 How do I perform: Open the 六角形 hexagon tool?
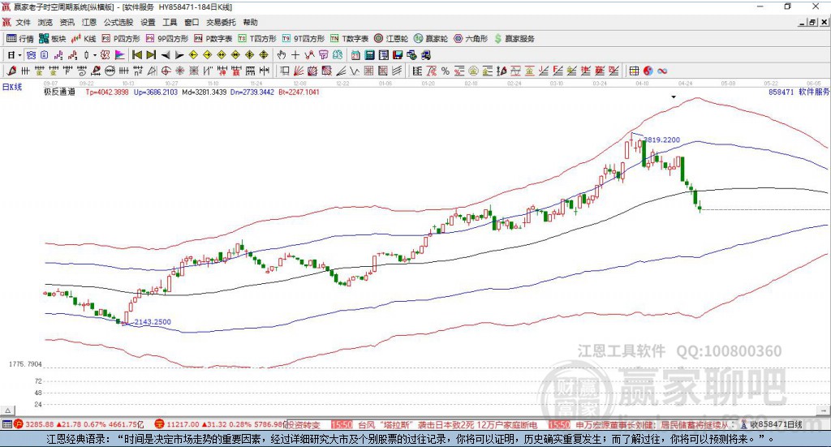471,39
